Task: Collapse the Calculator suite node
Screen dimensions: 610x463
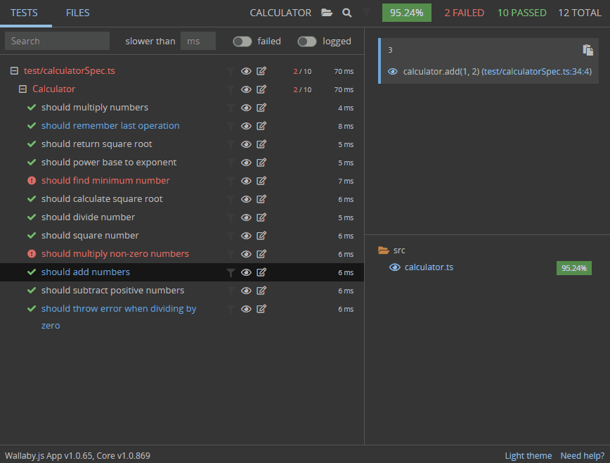Action: click(x=22, y=89)
